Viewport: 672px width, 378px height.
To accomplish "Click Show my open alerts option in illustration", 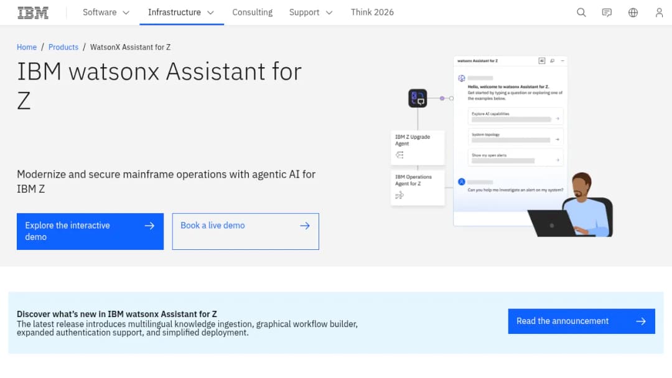I will click(515, 157).
